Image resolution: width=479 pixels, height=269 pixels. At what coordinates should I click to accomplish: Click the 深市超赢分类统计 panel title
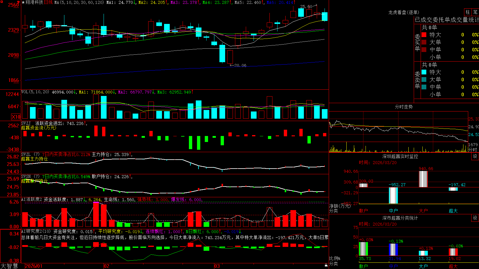pyautogui.click(x=400, y=218)
